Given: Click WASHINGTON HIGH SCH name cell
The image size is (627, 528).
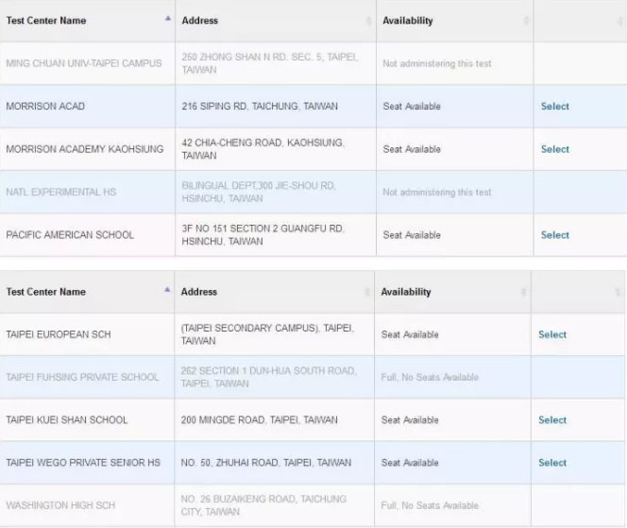Looking at the screenshot, I should point(60,505).
